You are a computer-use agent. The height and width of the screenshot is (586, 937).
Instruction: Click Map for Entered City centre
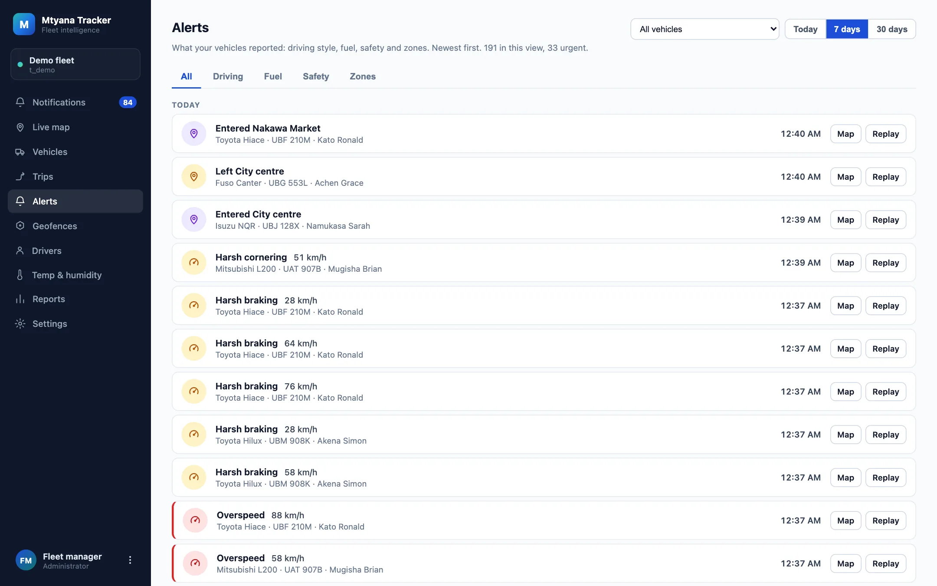point(845,220)
